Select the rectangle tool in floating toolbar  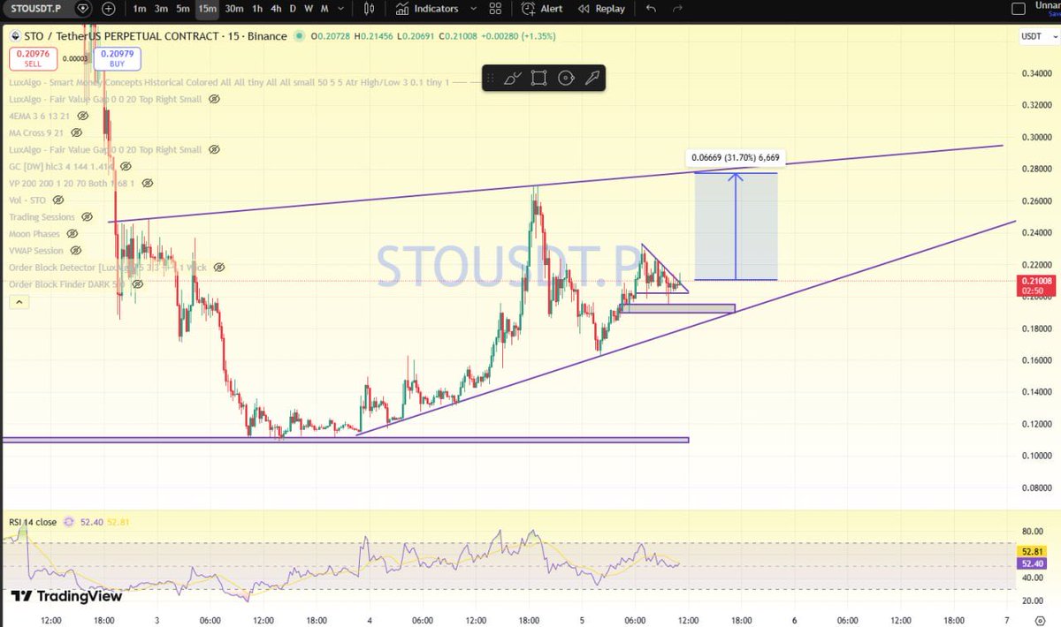[538, 78]
